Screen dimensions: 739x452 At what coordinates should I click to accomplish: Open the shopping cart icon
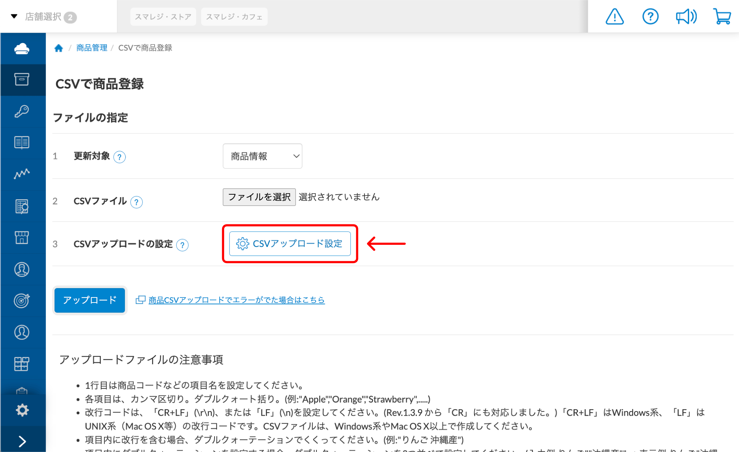722,16
